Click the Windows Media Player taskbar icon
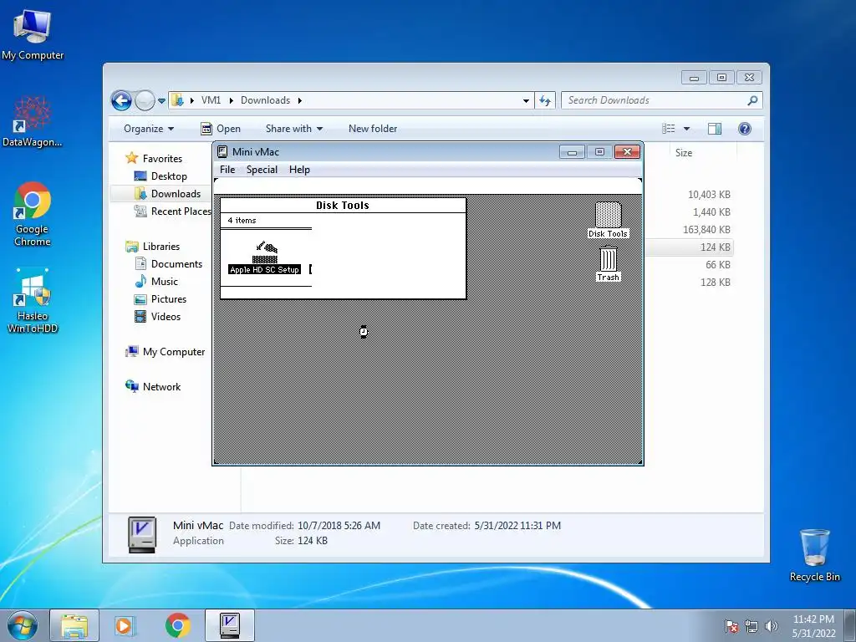The height and width of the screenshot is (642, 856). (x=125, y=625)
